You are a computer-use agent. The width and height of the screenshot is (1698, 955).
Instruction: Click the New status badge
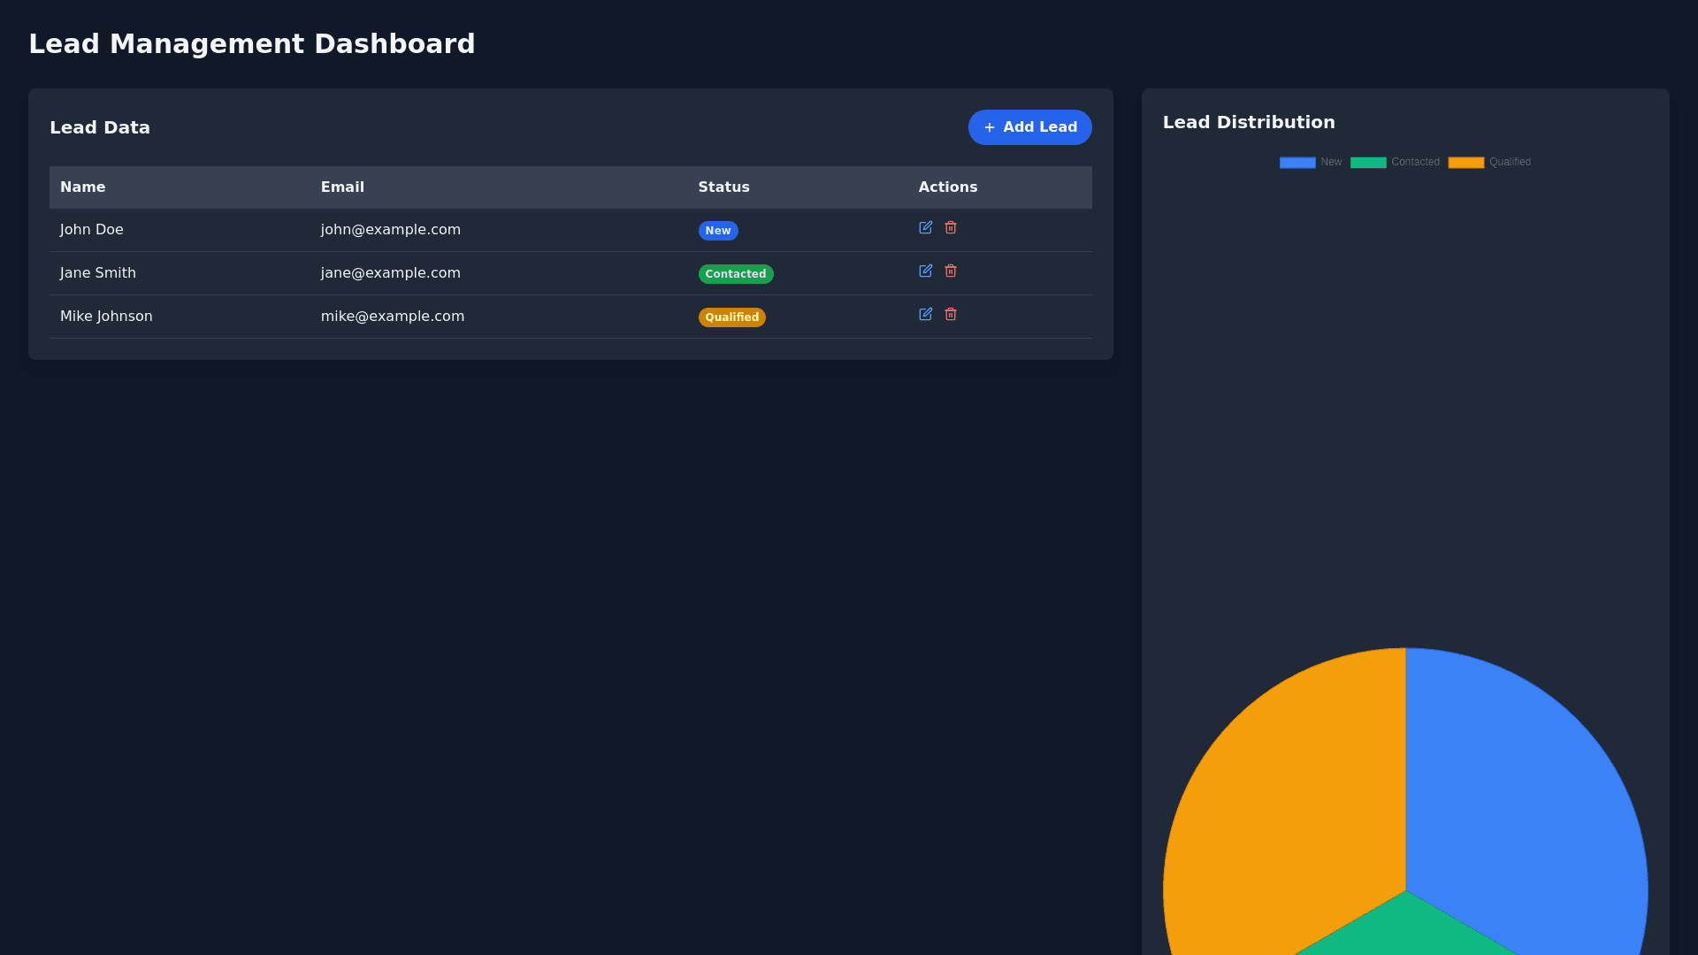(x=717, y=231)
